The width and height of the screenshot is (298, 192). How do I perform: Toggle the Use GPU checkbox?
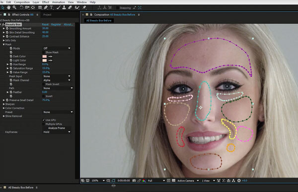[44, 120]
